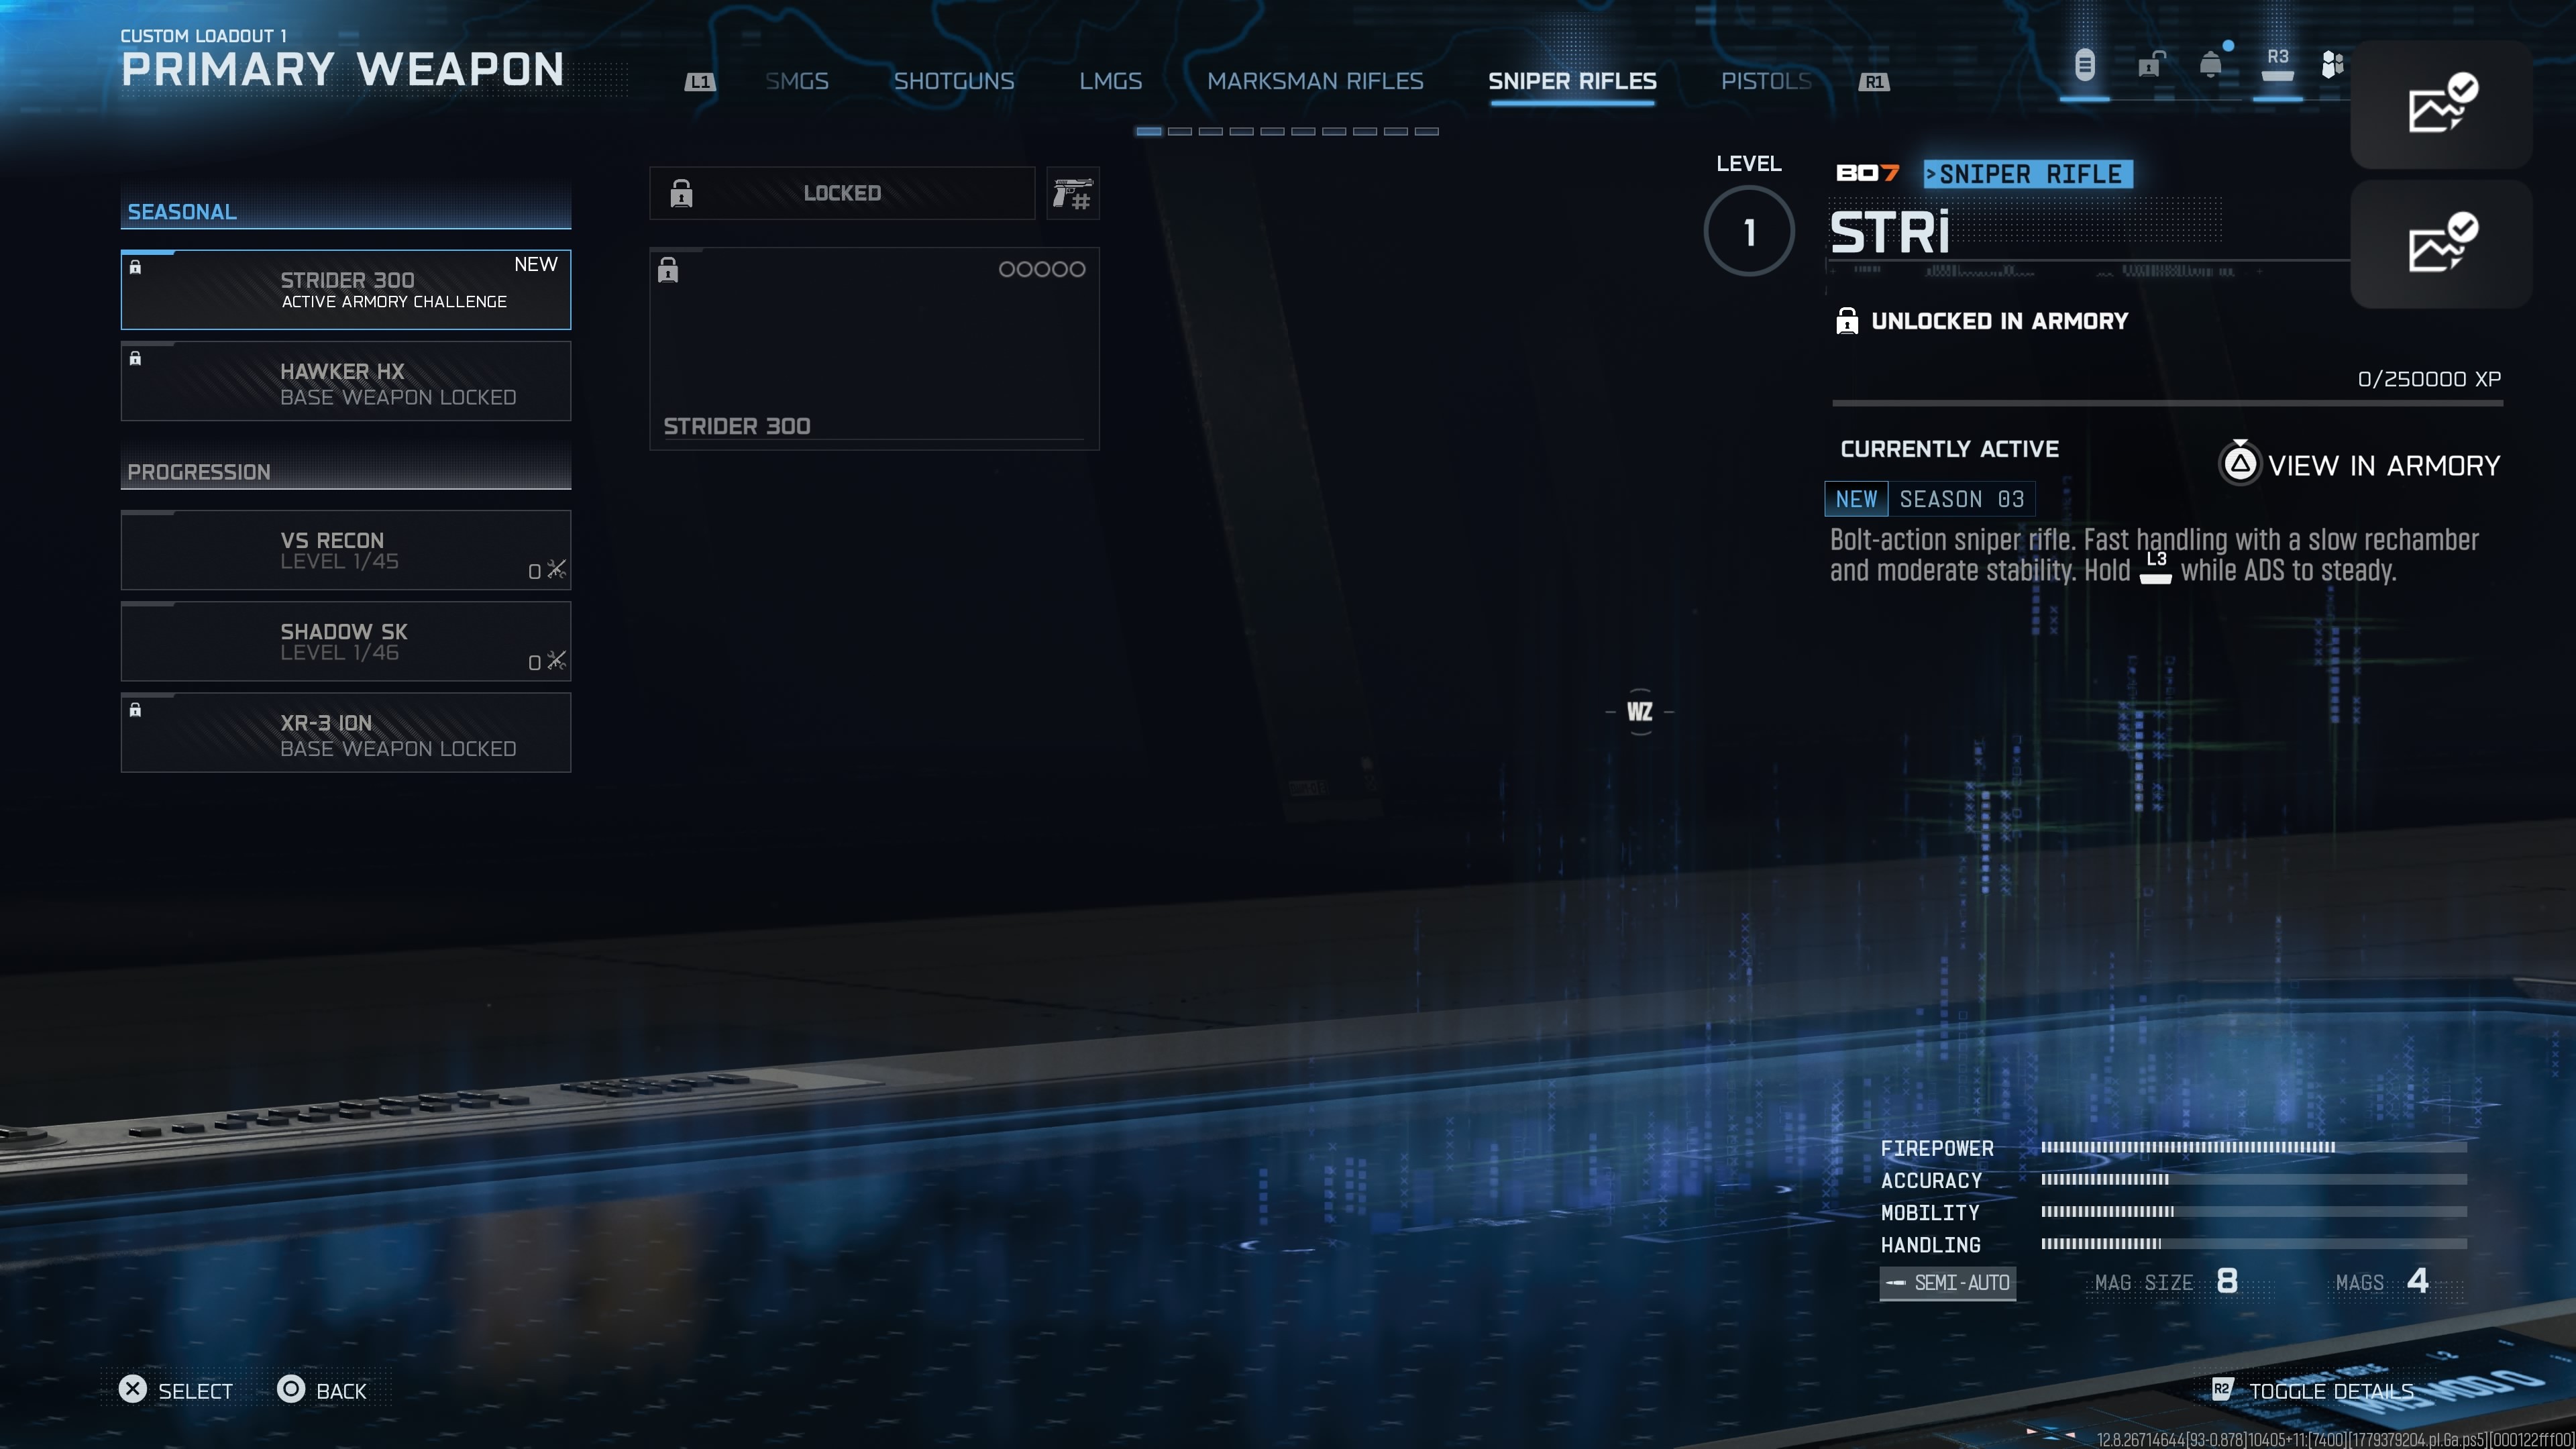Open notifications bell icon
This screenshot has height=1449, width=2576.
pos(2211,65)
